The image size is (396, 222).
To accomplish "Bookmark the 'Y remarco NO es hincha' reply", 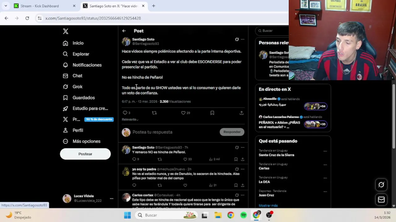I will pos(236,159).
